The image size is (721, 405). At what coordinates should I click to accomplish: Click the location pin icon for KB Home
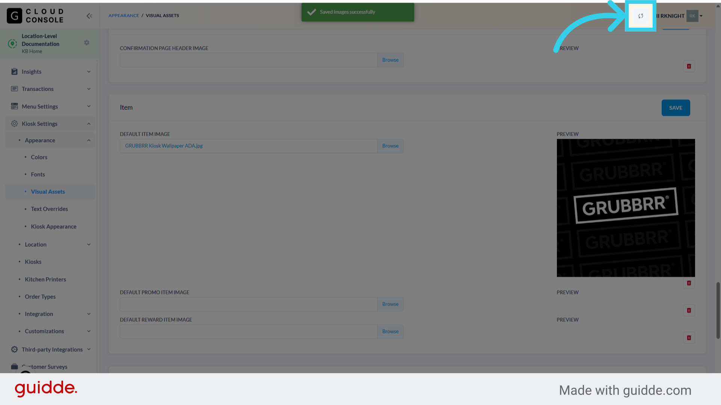coord(12,43)
